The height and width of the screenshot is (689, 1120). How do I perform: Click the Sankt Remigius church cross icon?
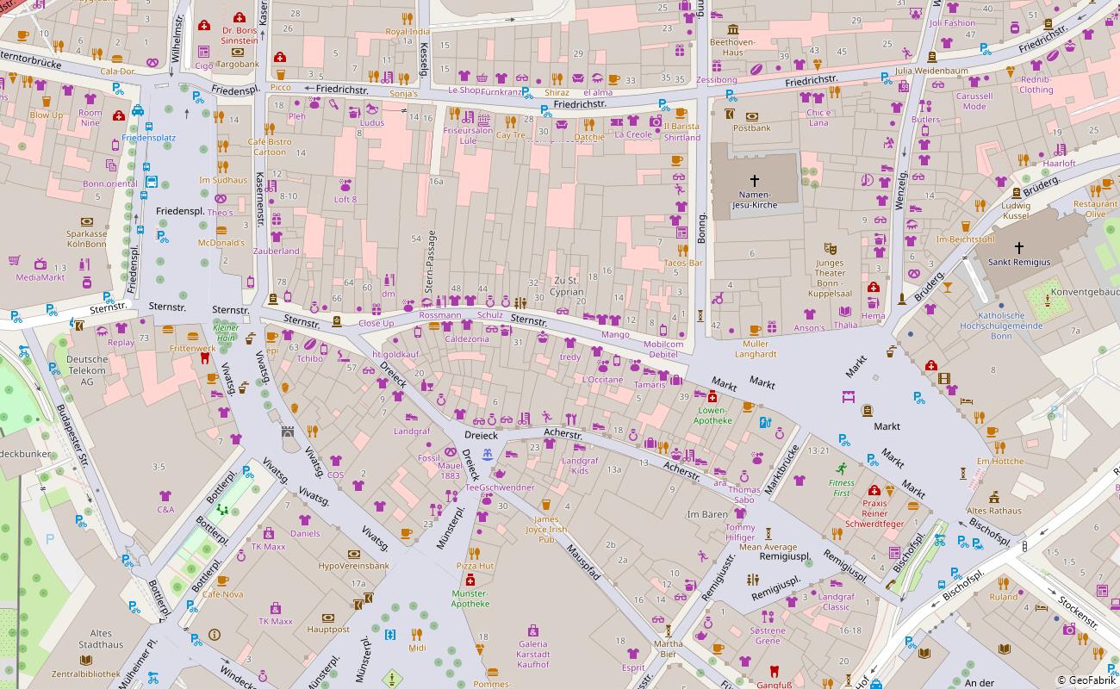(x=1019, y=248)
